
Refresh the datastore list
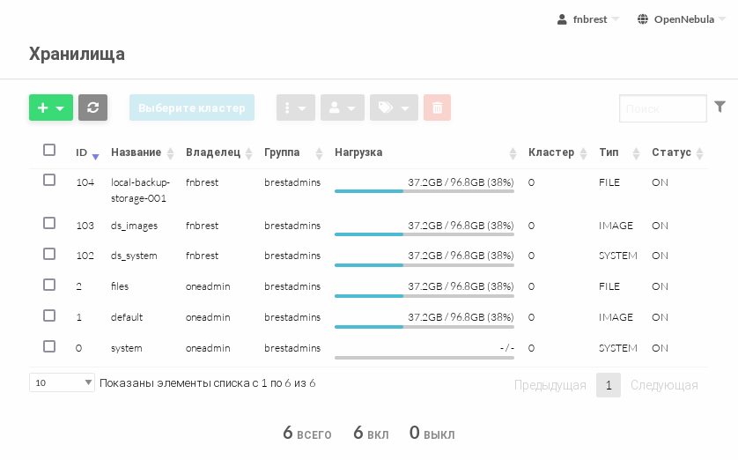tap(92, 108)
